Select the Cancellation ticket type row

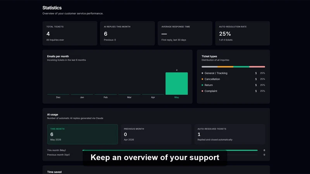point(233,79)
